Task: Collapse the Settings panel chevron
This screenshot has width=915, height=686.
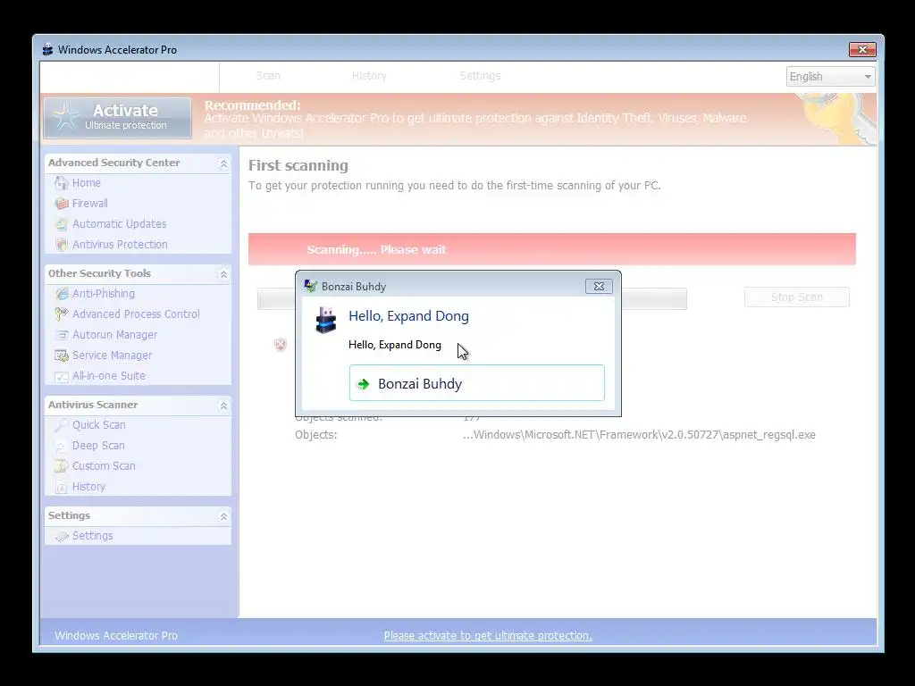Action: tap(223, 516)
